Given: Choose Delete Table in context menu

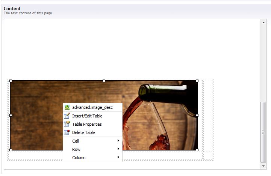Looking at the screenshot, I should point(92,132).
